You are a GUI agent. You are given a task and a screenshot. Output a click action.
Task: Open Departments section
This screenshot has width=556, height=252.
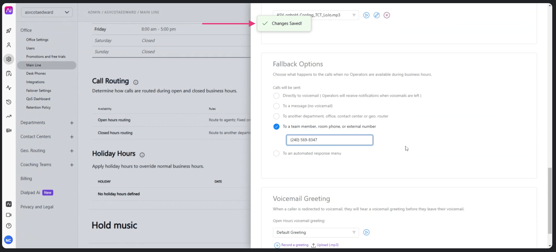click(x=33, y=123)
